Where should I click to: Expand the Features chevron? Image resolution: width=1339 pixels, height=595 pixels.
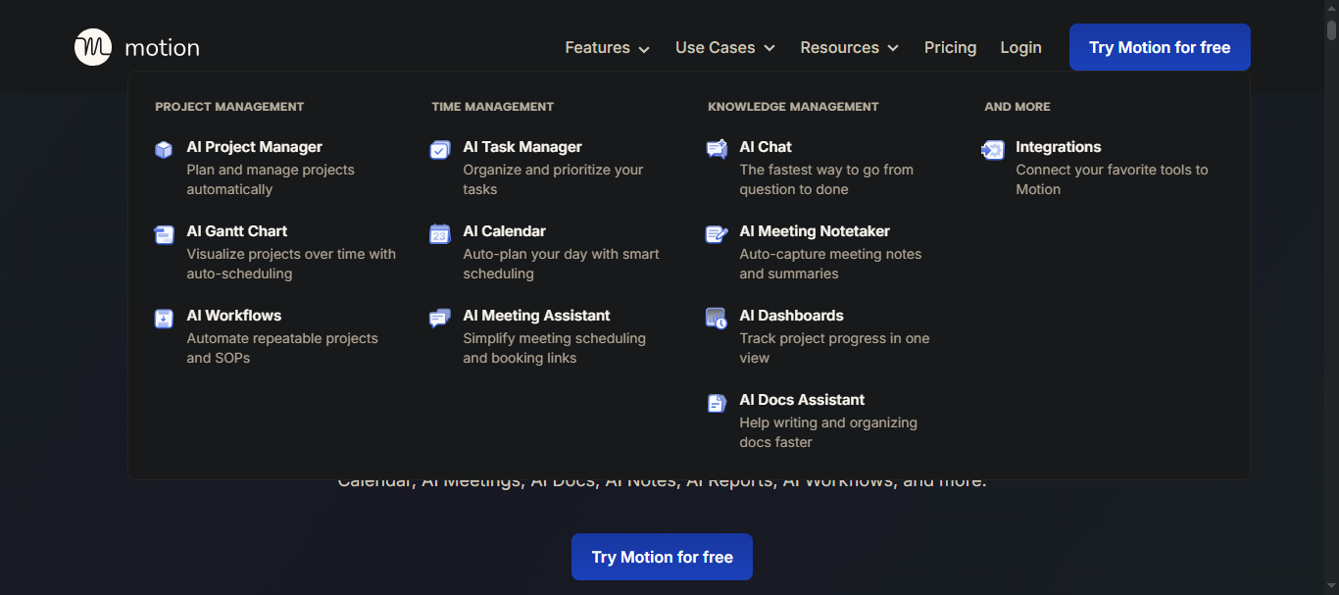click(x=644, y=48)
